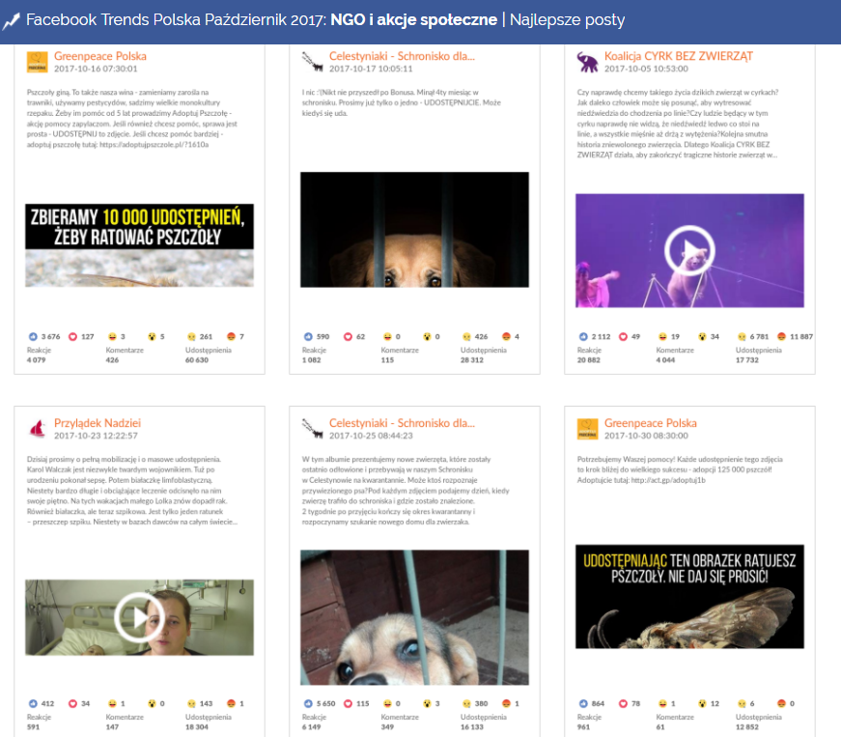This screenshot has width=841, height=737.
Task: Click the Przylądek Nadziei sailboat logo
Action: point(38,429)
